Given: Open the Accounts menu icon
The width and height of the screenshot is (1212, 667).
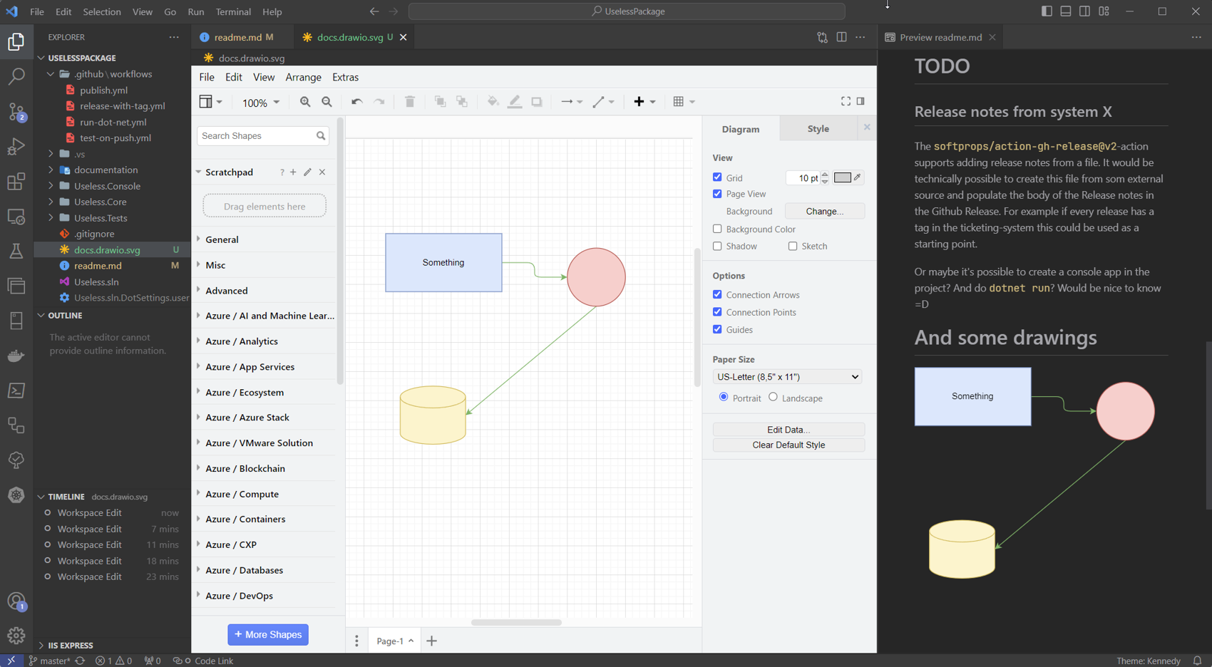Looking at the screenshot, I should tap(16, 601).
